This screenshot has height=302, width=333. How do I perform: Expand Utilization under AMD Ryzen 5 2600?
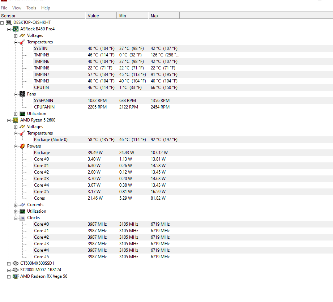point(16,212)
